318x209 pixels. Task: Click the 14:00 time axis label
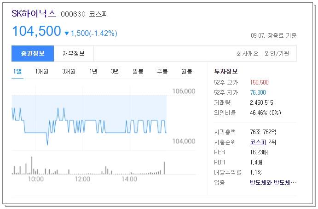coord(129,179)
